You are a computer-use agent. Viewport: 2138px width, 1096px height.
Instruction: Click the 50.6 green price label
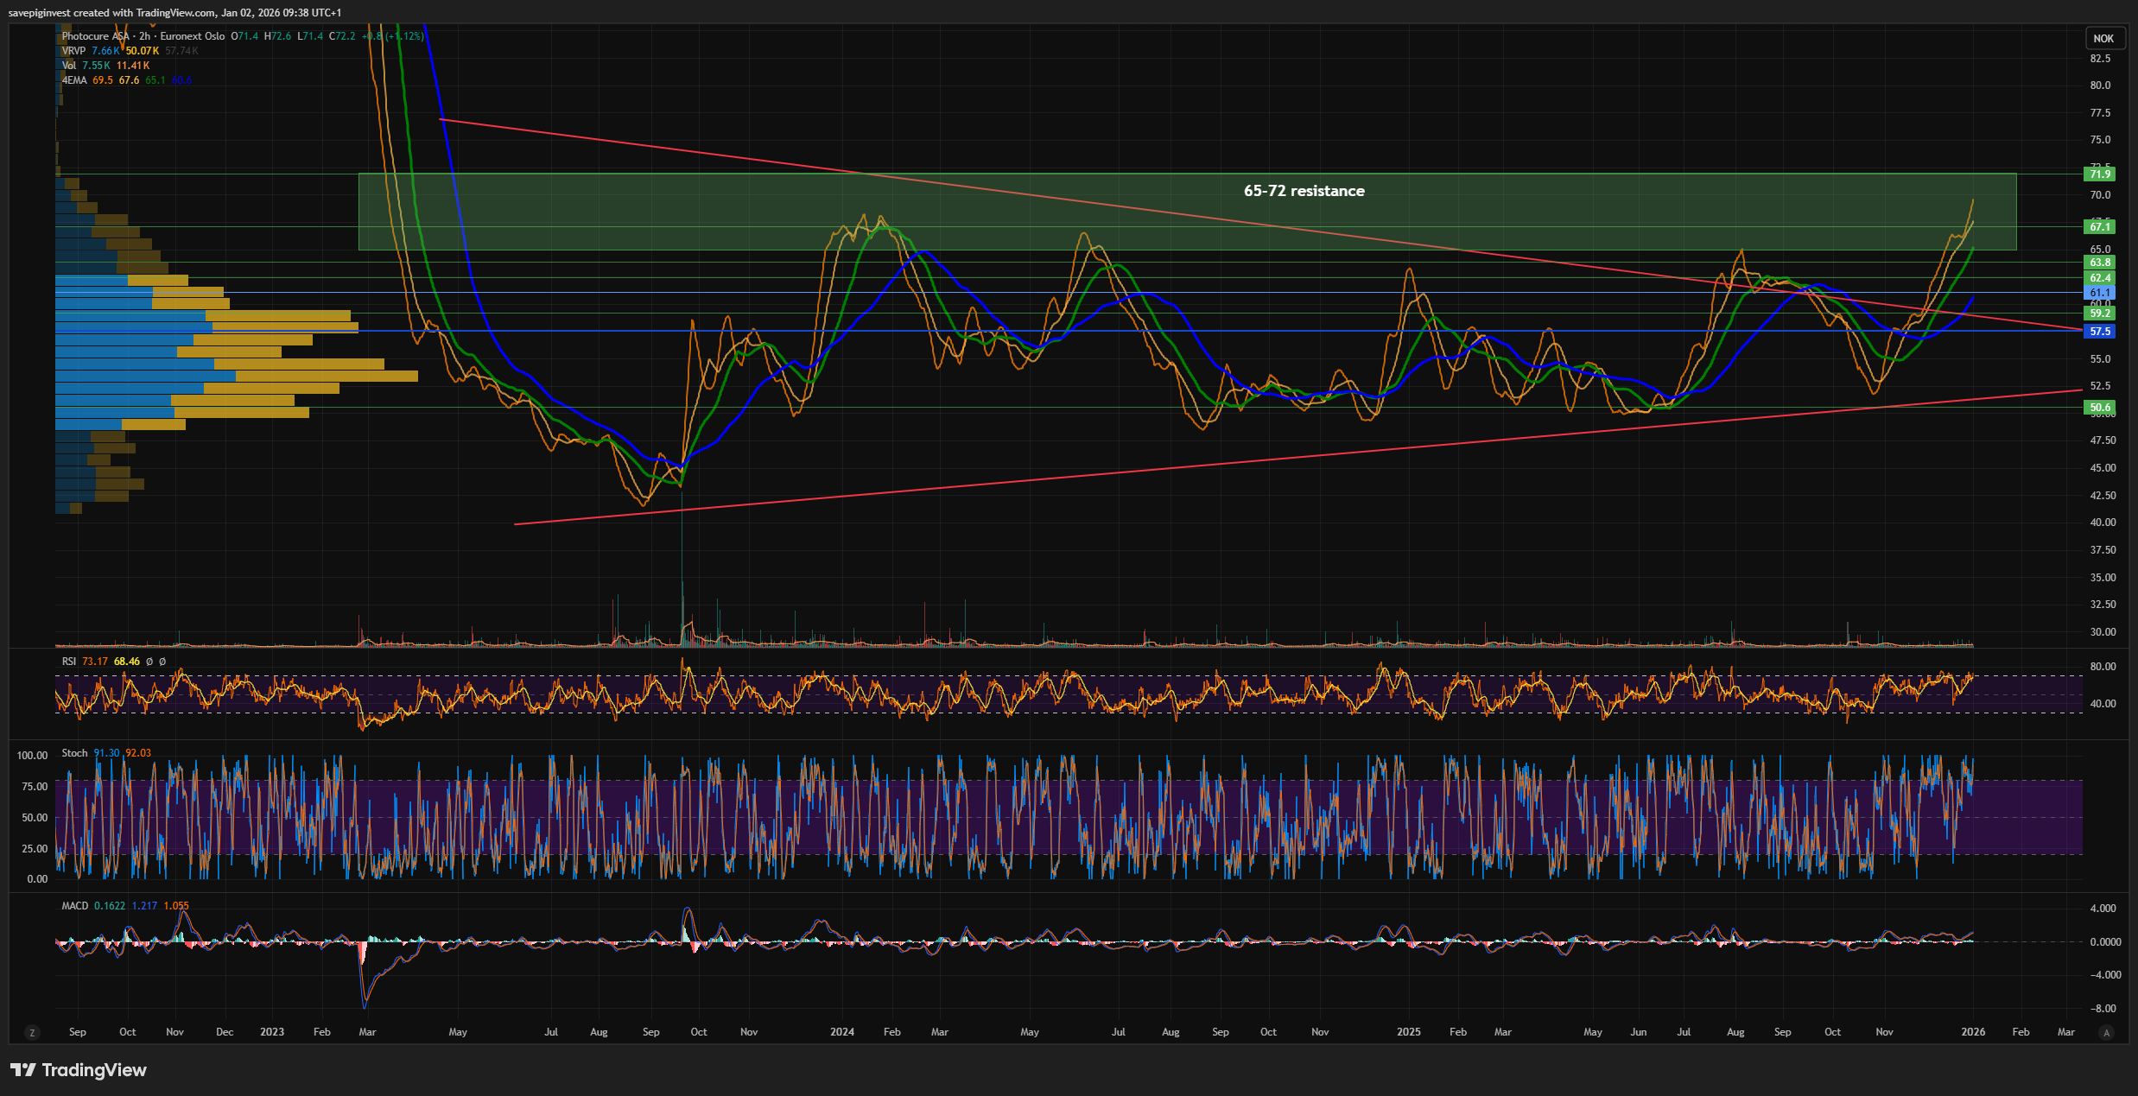pyautogui.click(x=2100, y=408)
